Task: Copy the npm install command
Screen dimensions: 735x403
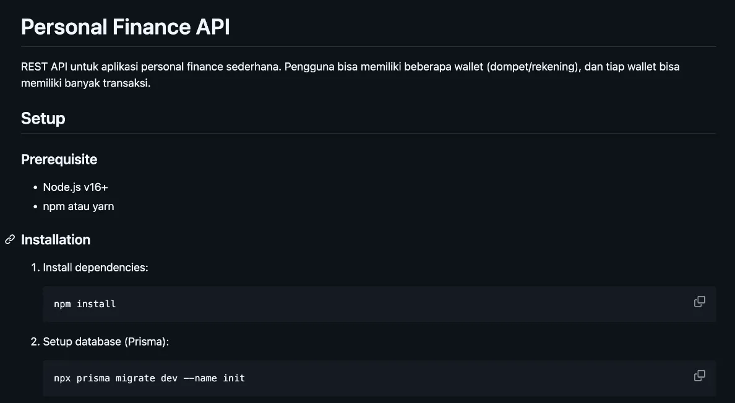Action: 699,302
